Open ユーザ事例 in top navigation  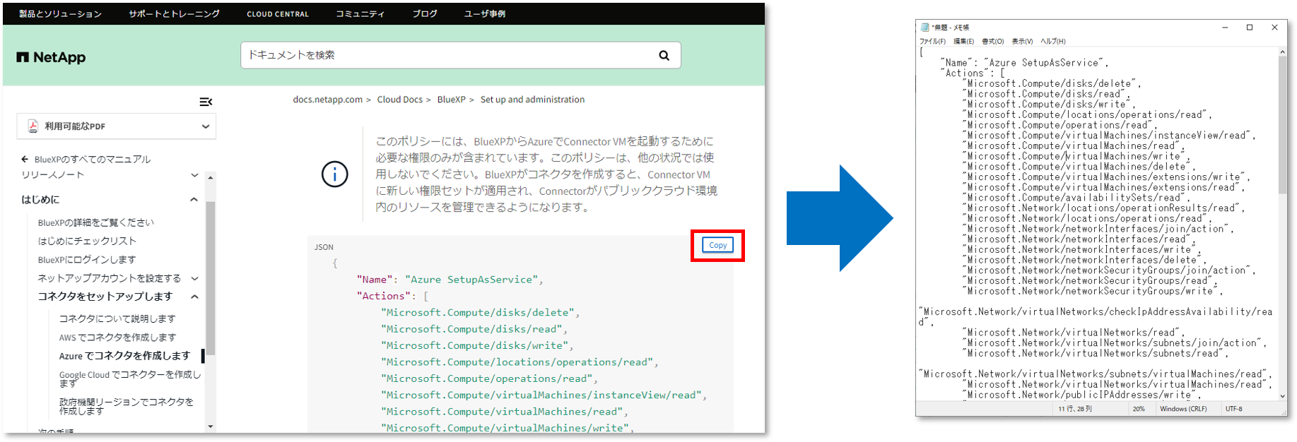click(x=485, y=14)
